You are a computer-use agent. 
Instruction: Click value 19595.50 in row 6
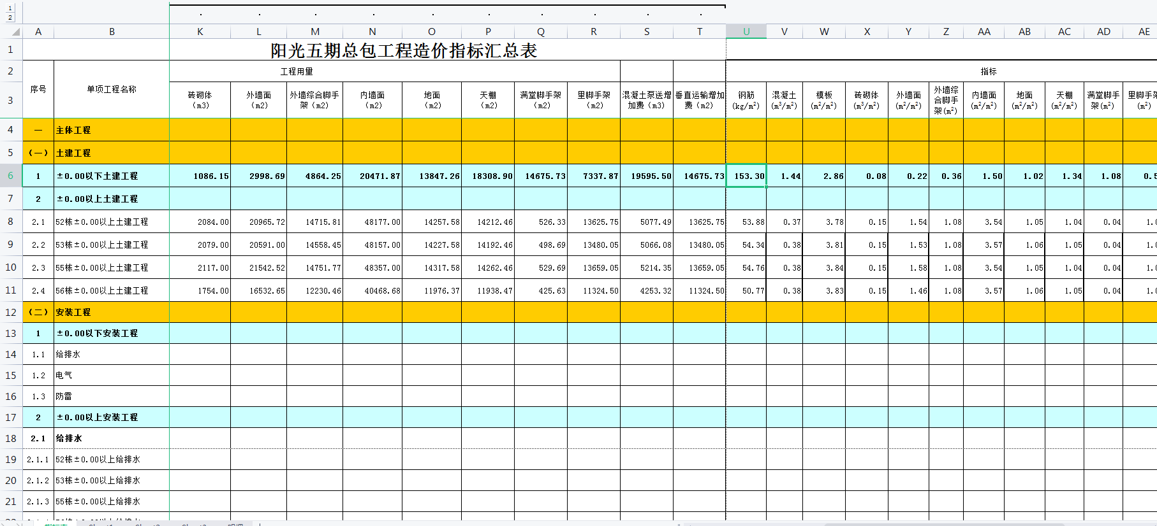[651, 176]
